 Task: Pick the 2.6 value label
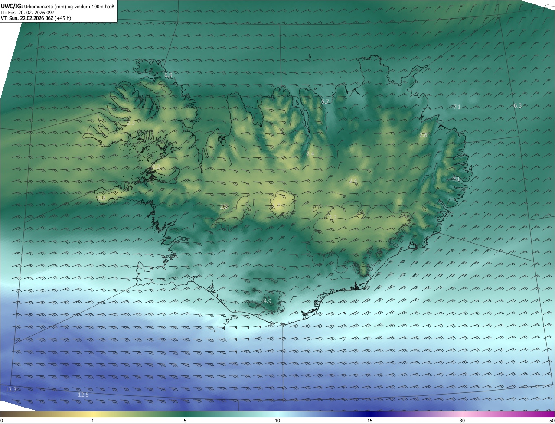pyautogui.click(x=423, y=135)
